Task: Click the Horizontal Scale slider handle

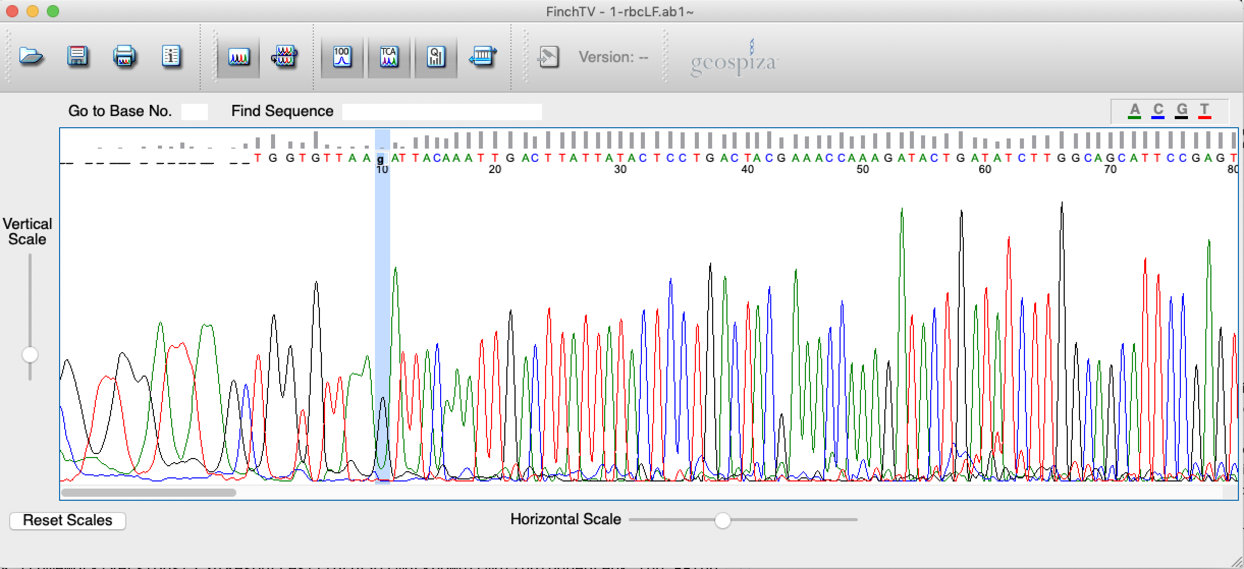Action: point(722,520)
